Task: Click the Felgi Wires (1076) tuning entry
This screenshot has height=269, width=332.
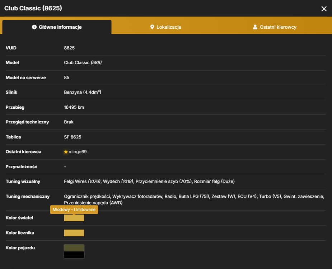Action: tap(82, 181)
